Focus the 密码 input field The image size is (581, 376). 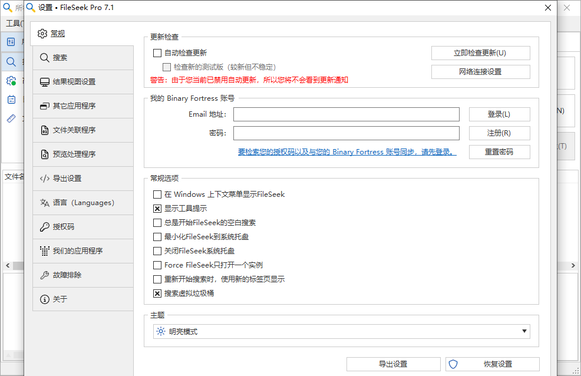pos(346,133)
